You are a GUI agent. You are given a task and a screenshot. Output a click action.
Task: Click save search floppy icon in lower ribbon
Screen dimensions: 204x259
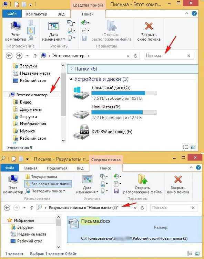116,191
